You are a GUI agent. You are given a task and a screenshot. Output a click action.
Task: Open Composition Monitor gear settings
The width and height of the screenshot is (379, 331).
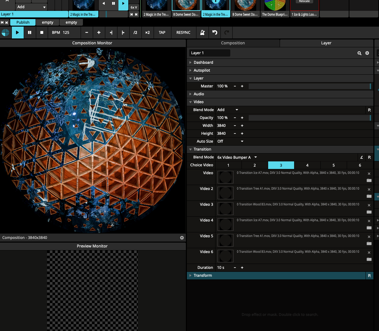182,238
